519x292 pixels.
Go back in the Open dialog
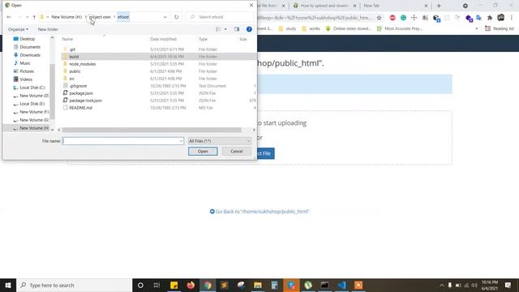(9, 17)
